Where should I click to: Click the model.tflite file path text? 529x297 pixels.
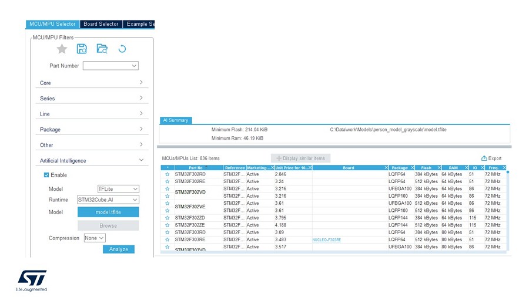point(388,130)
